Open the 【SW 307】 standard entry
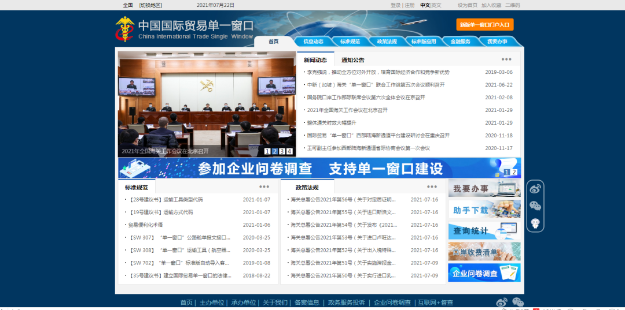Screen dimensions: 625x310 tap(179, 238)
